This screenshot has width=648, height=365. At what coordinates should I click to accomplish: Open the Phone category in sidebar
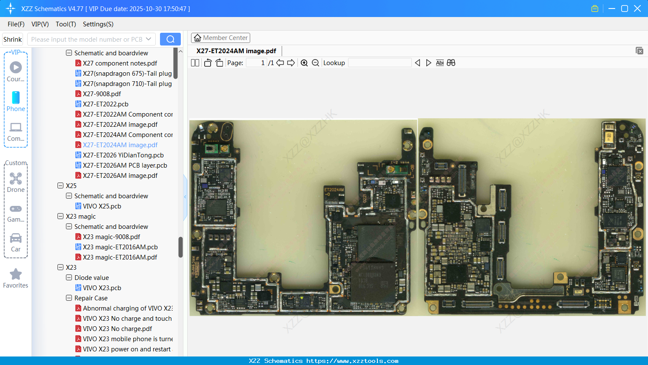pos(16,102)
